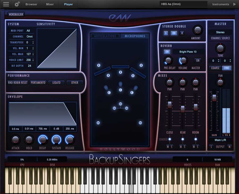Toggle the Reverb Master ON switch
Image resolution: width=239 pixels, height=194 pixels.
click(198, 60)
